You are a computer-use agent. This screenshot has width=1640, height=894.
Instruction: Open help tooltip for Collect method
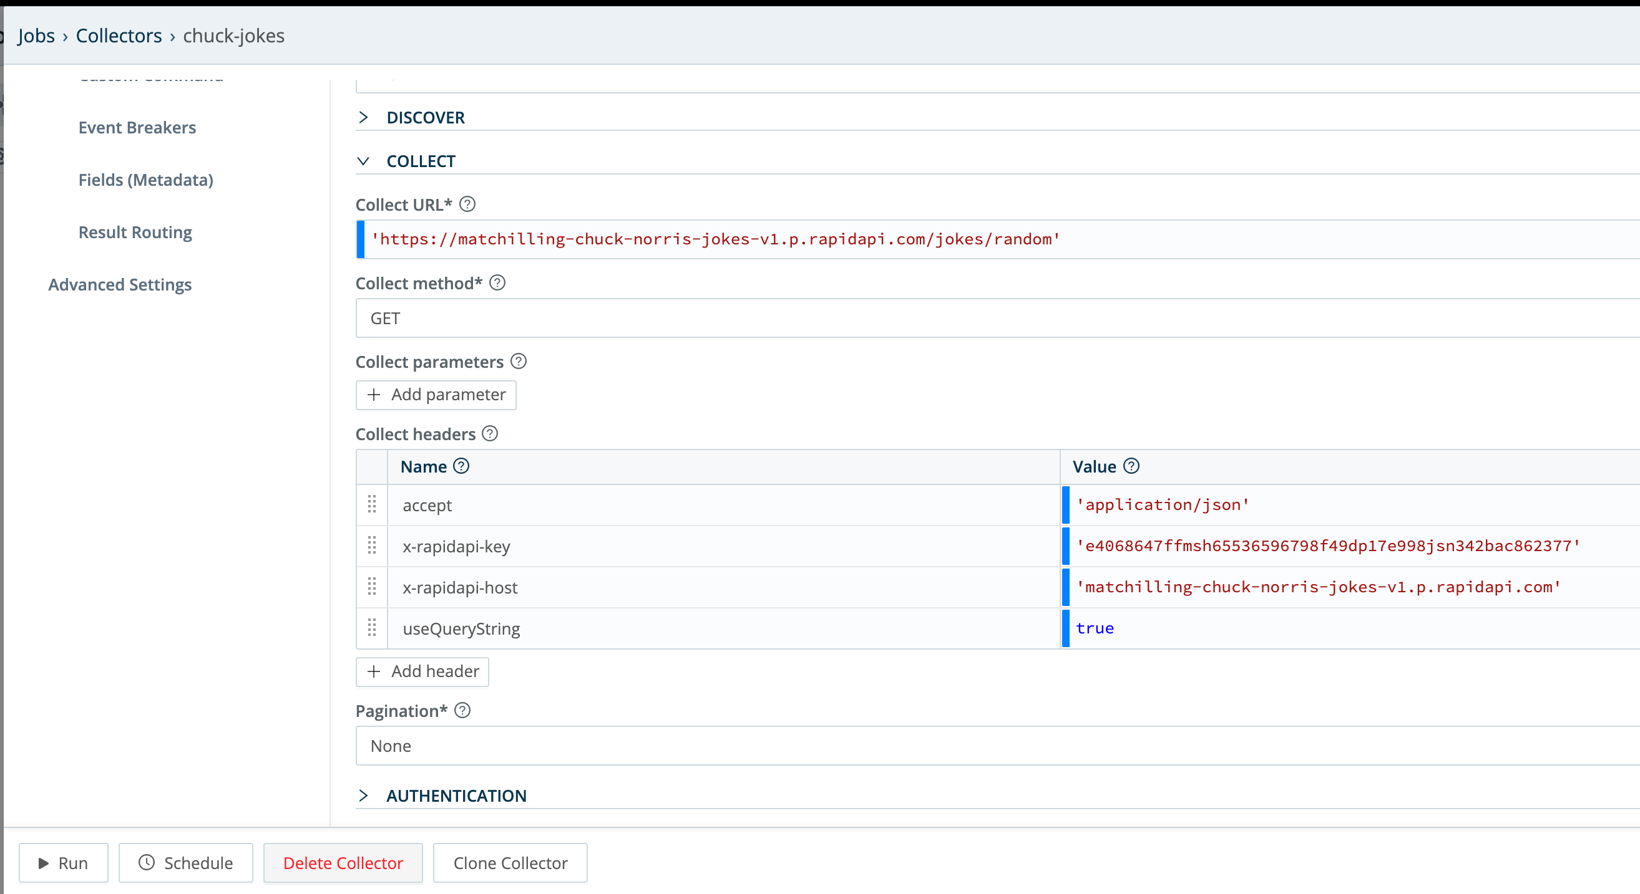point(497,282)
